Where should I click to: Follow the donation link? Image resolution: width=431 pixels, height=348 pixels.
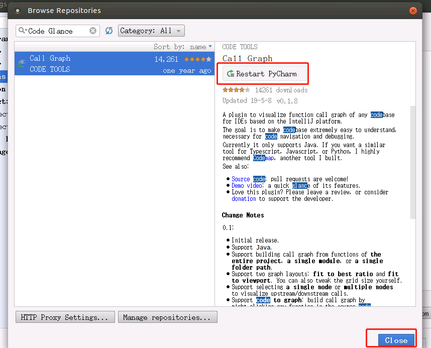244,199
